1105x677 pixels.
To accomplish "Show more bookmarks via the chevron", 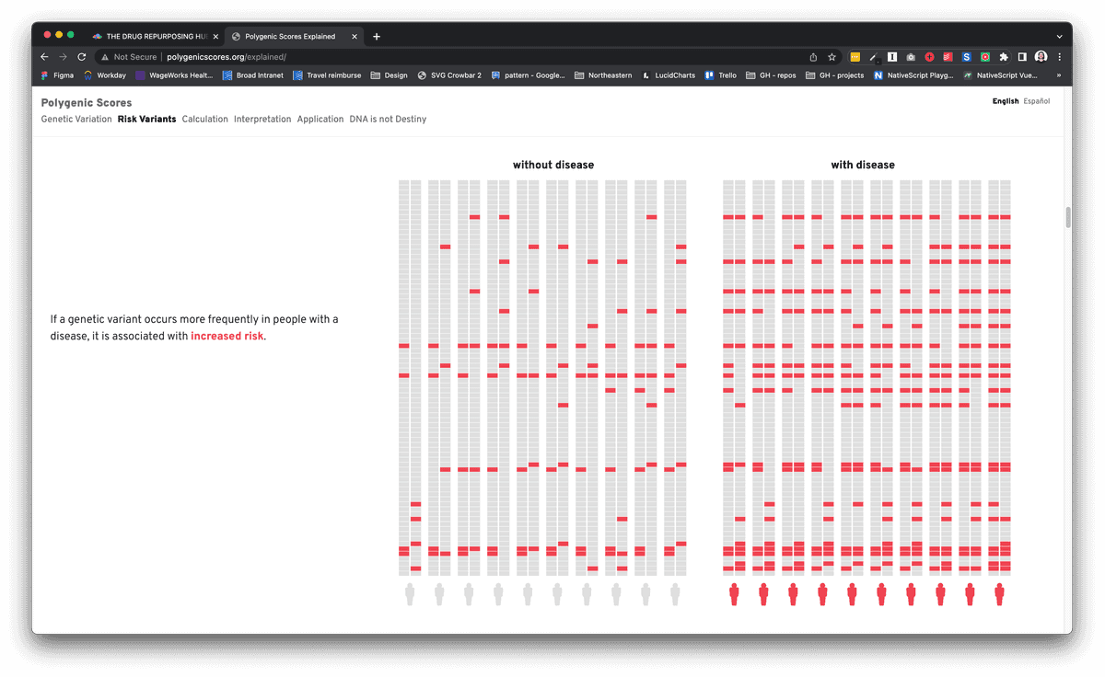I will [1058, 75].
